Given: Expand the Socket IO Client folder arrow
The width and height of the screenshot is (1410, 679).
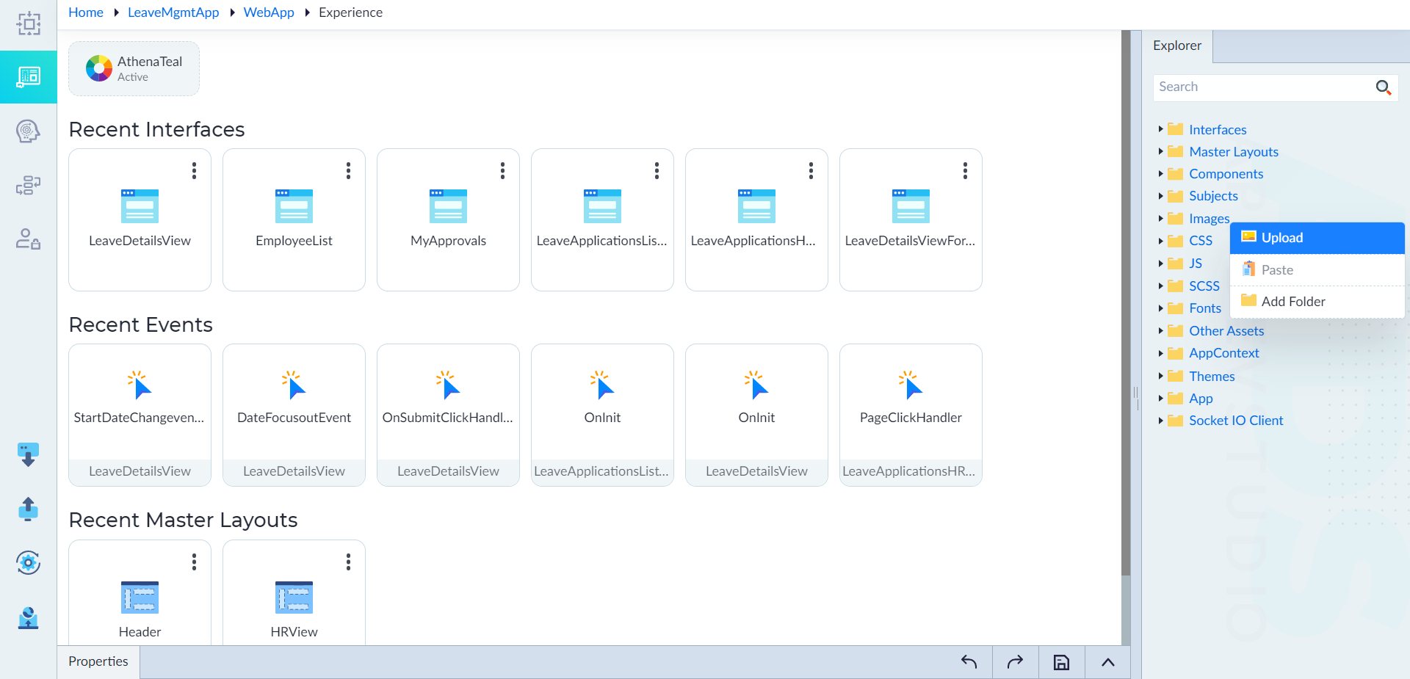Looking at the screenshot, I should [x=1160, y=421].
